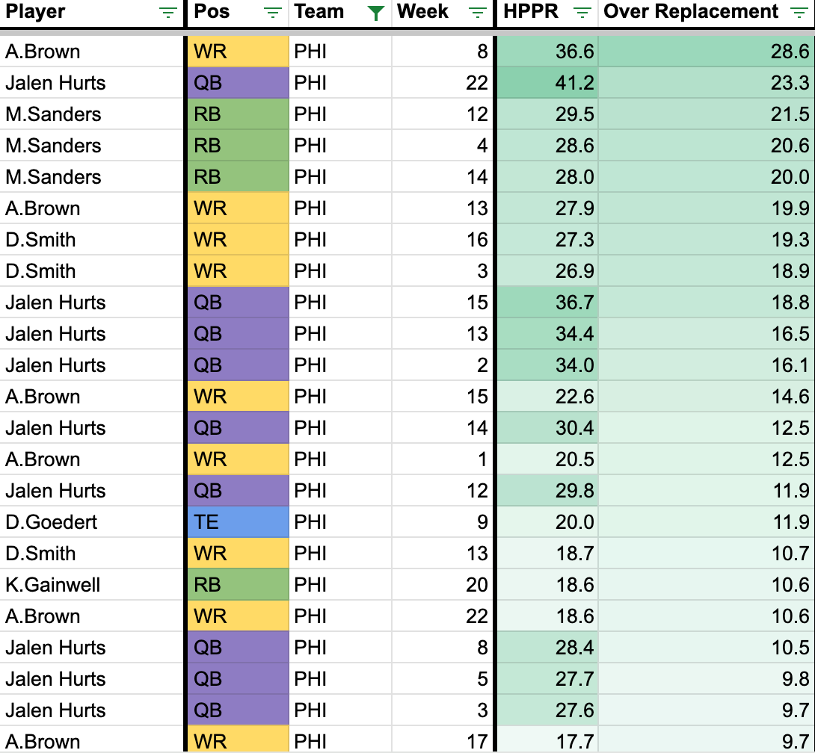The width and height of the screenshot is (815, 753).
Task: Select the blue TE position cell
Action: (x=238, y=522)
